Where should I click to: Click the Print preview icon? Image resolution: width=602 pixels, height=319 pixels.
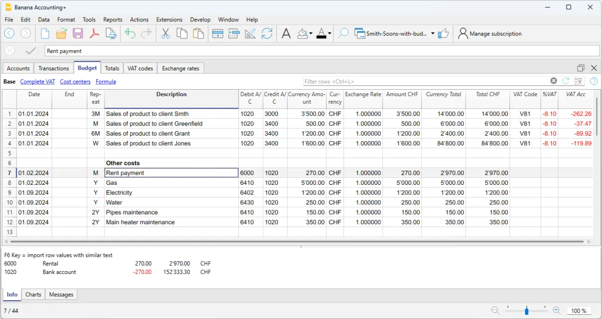[x=111, y=33]
